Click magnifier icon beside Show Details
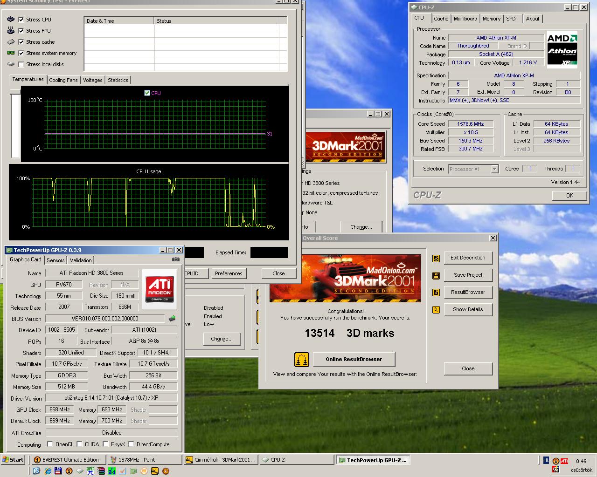The image size is (597, 477). pyautogui.click(x=436, y=310)
